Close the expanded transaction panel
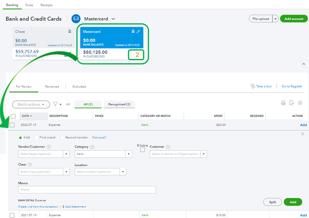 coord(303,134)
